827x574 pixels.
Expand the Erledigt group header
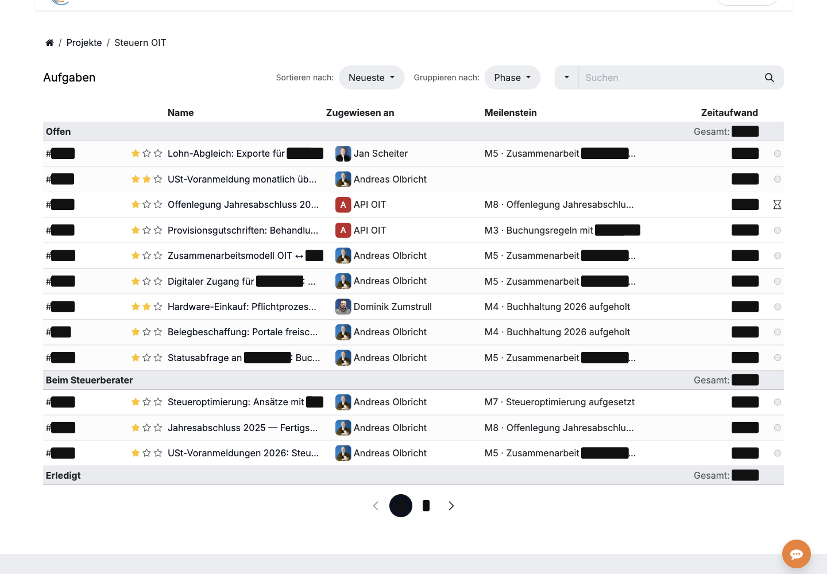click(x=413, y=475)
